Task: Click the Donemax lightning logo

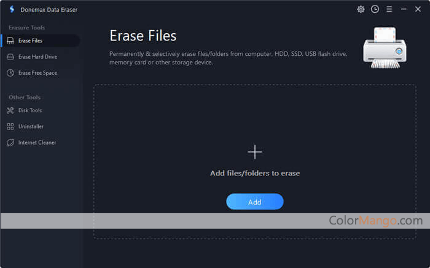Action: 11,10
